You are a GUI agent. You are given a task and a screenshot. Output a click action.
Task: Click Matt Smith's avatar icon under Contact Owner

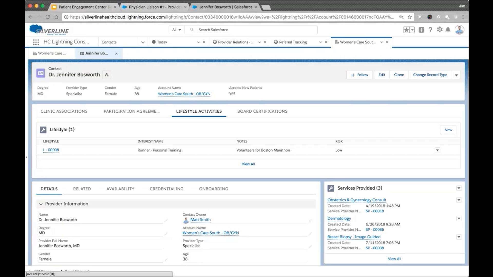[x=186, y=220]
